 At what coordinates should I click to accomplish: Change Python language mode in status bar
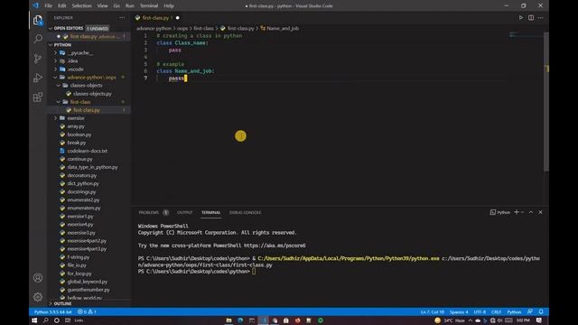pyautogui.click(x=514, y=311)
